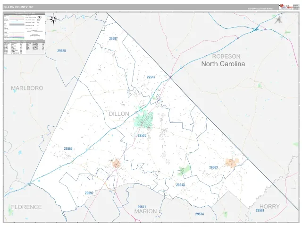Click the 'DILLON COUNTY, SC' title
The width and height of the screenshot is (302, 227).
click(18, 7)
